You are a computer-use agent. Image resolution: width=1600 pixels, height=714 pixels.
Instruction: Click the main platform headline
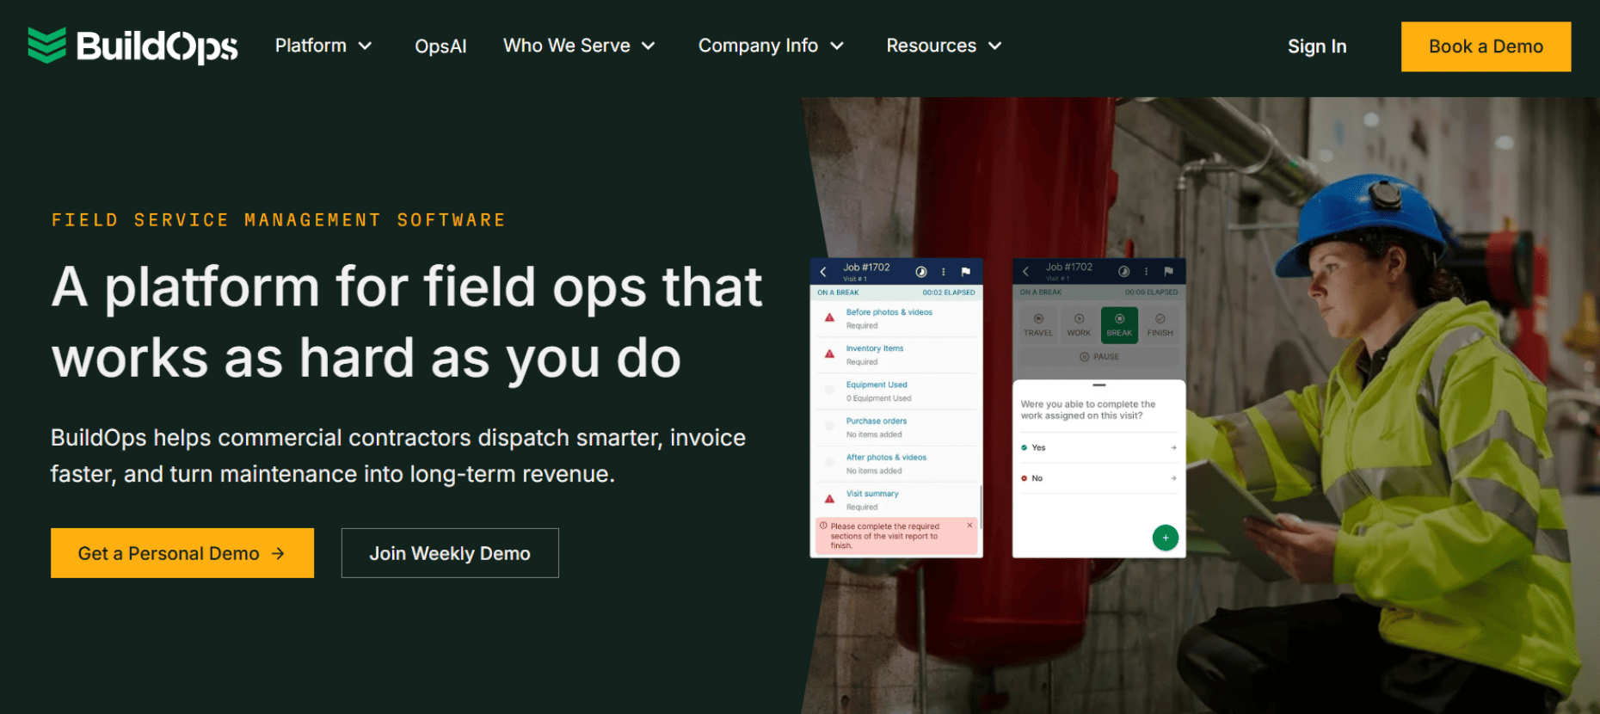pos(407,322)
